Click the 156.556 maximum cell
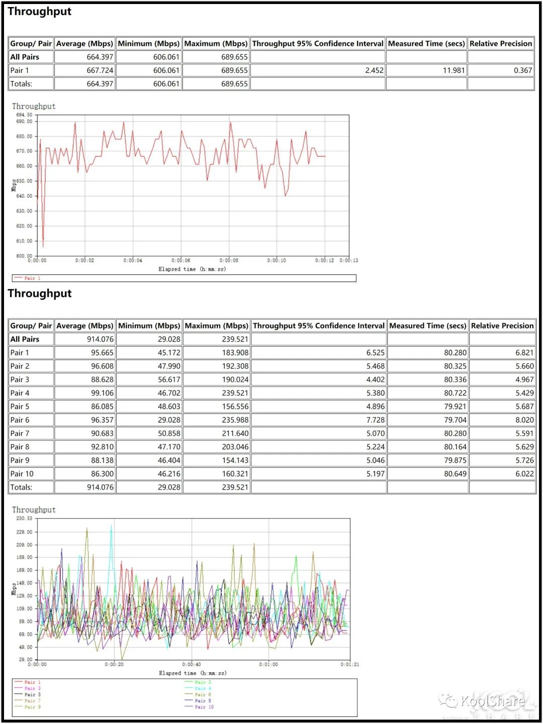 pyautogui.click(x=216, y=407)
